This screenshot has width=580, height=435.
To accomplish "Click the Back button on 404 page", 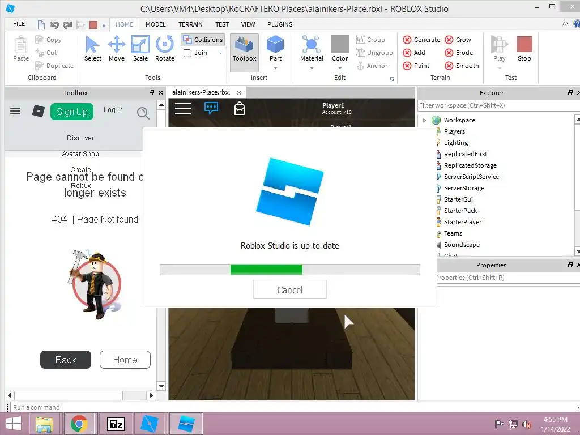I will pyautogui.click(x=66, y=360).
